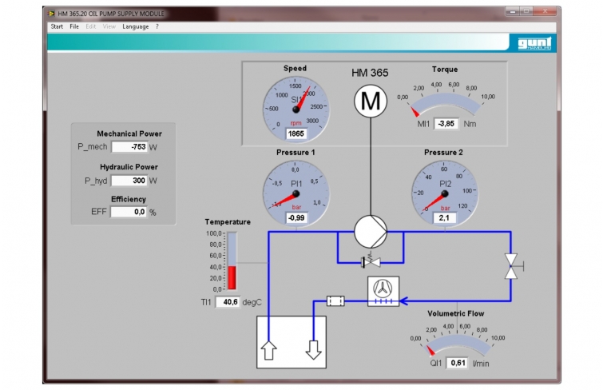Image resolution: width=603 pixels, height=390 pixels.
Task: Select the TI1 temperature value 40,6
Action: tap(228, 302)
